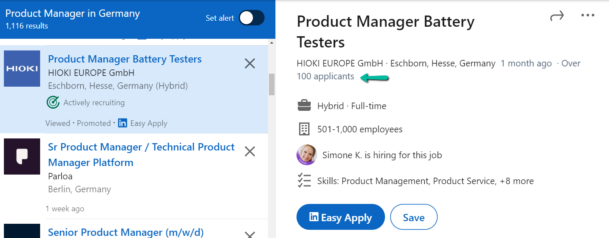Toggle the Set alert switch
Viewport: 609px width, 238px height.
click(x=252, y=18)
